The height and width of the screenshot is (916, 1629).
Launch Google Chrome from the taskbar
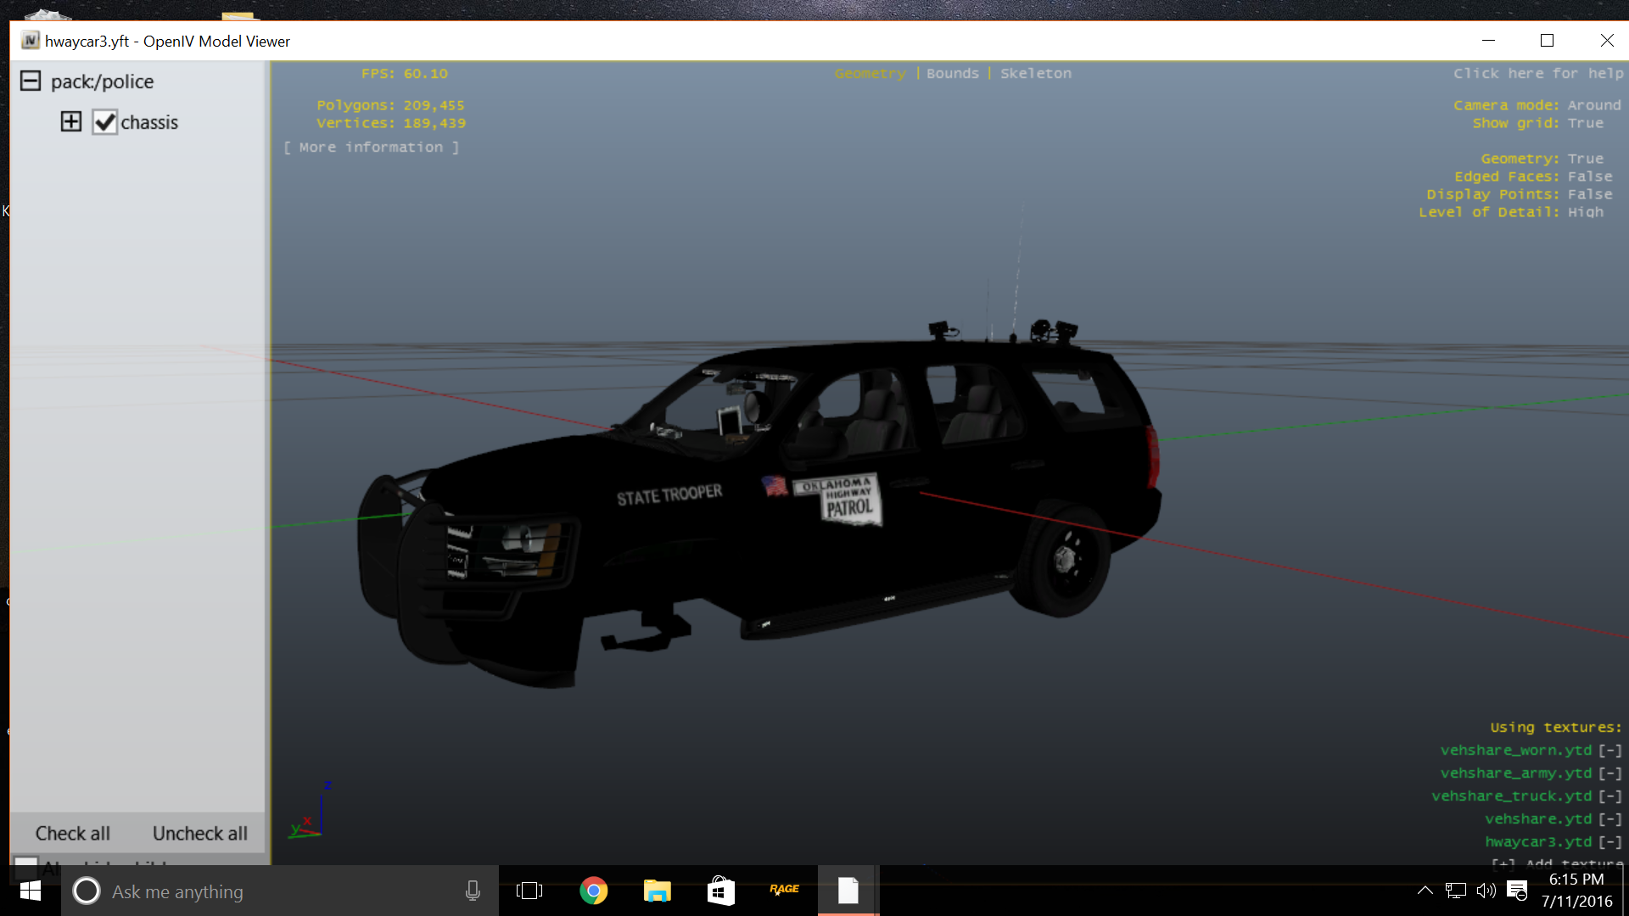point(593,891)
